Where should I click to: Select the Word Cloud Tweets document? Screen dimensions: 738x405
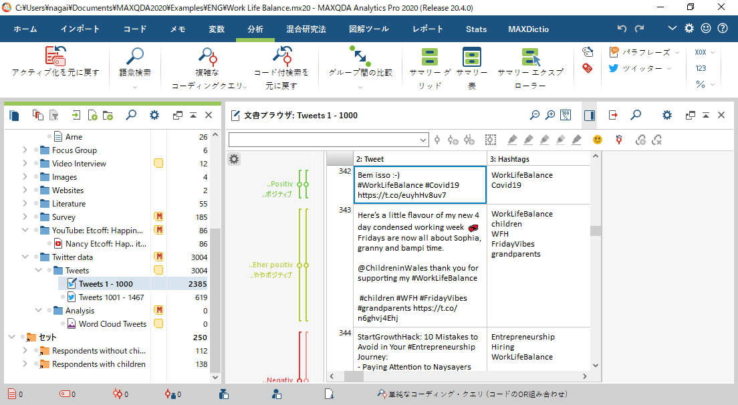pos(112,324)
